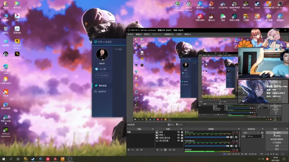The image size is (289, 162).
Task: Move the selected source down
Action: tap(174, 150)
